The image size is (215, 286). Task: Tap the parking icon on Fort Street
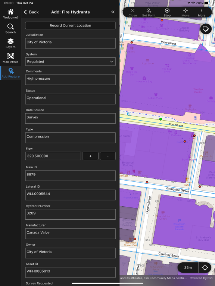click(x=128, y=114)
